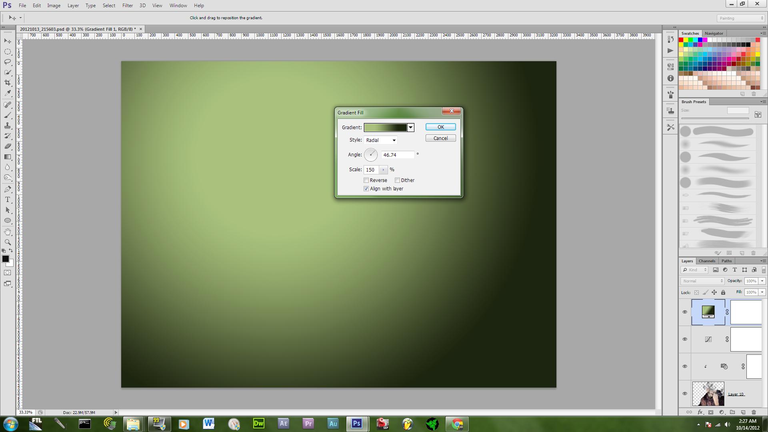The width and height of the screenshot is (768, 432).
Task: Enable the Reverse checkbox
Action: pyautogui.click(x=366, y=180)
